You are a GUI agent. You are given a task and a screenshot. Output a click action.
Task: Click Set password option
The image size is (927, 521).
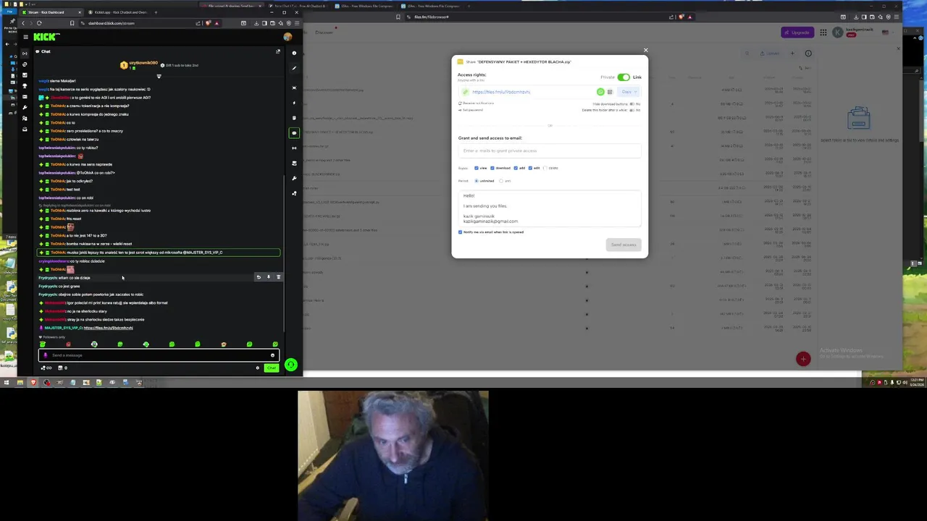(x=471, y=110)
